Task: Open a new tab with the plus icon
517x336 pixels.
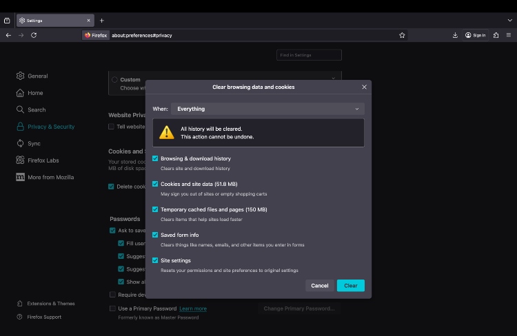Action: click(102, 21)
